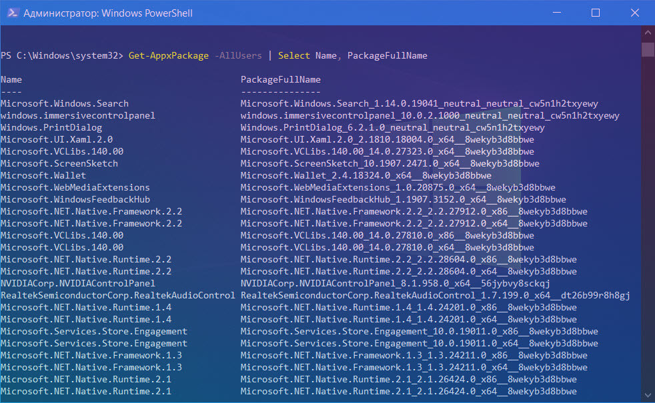
Task: Click the Microsoft.Windows.Search name entry
Action: point(65,103)
